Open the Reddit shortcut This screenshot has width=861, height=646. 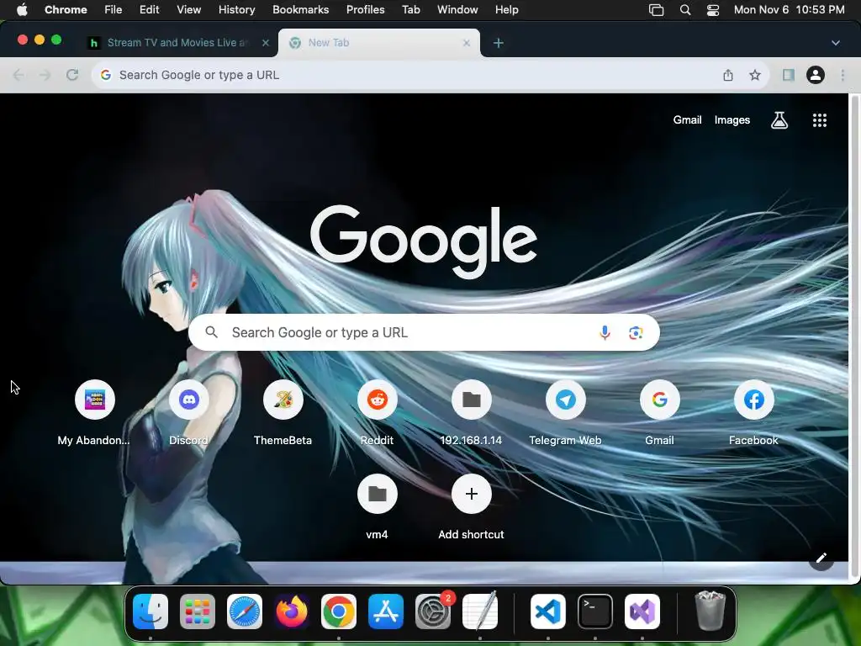pyautogui.click(x=378, y=400)
